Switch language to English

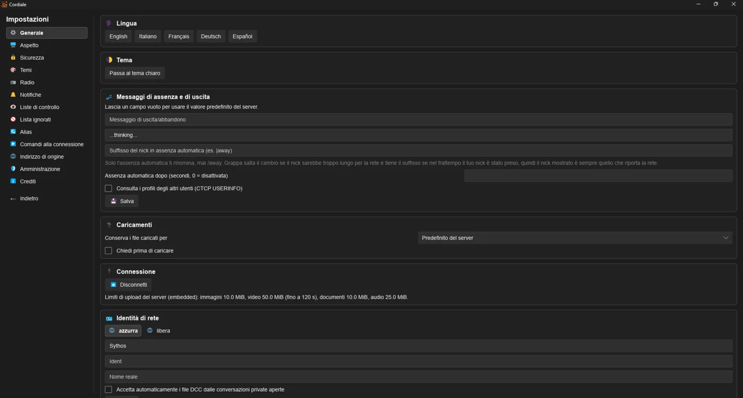coord(118,36)
